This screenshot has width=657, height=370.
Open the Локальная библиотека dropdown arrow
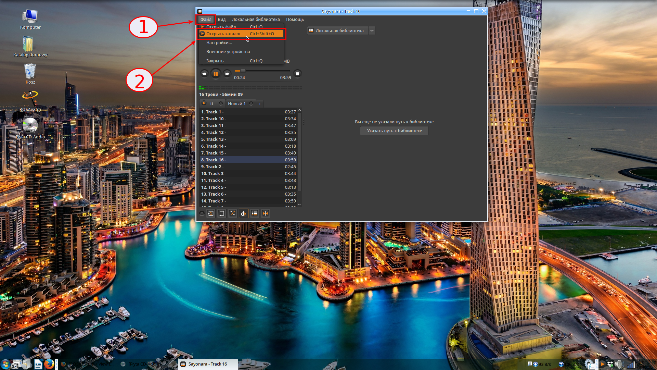pos(372,30)
